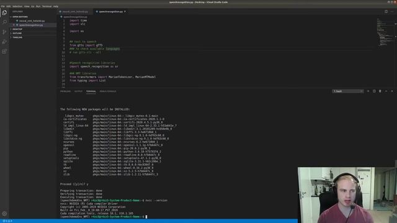Screen dimensions: 397x223
Task: Select the Terminal panel tab
Action: tap(91, 91)
